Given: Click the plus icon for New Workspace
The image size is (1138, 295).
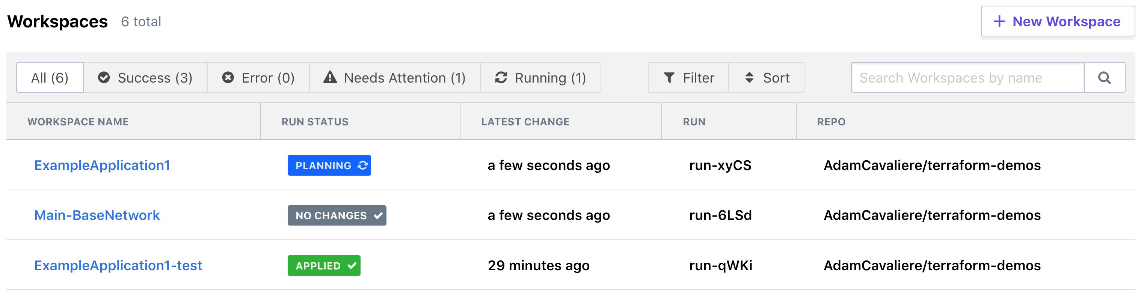Looking at the screenshot, I should [999, 21].
